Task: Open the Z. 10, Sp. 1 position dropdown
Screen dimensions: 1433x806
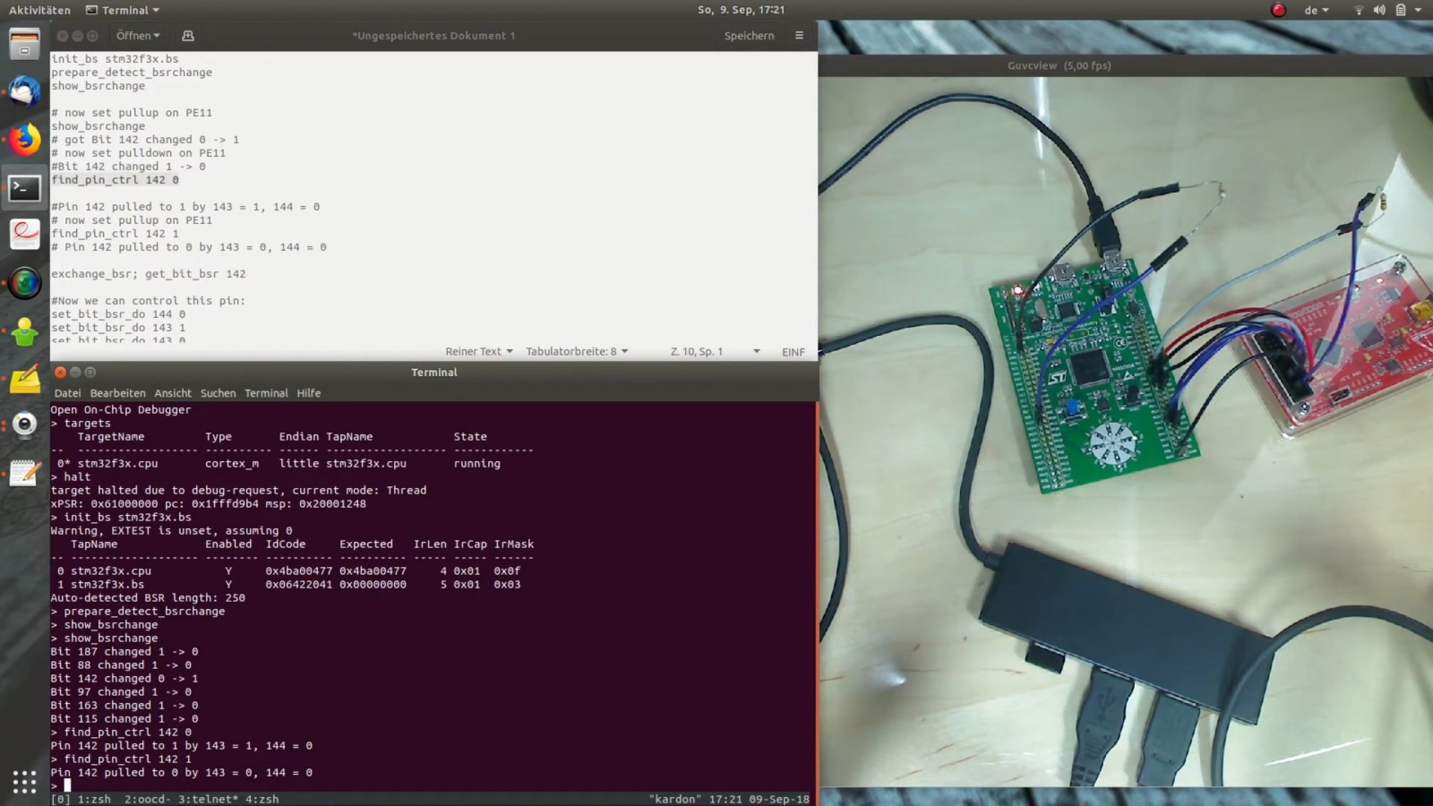Action: tap(715, 351)
